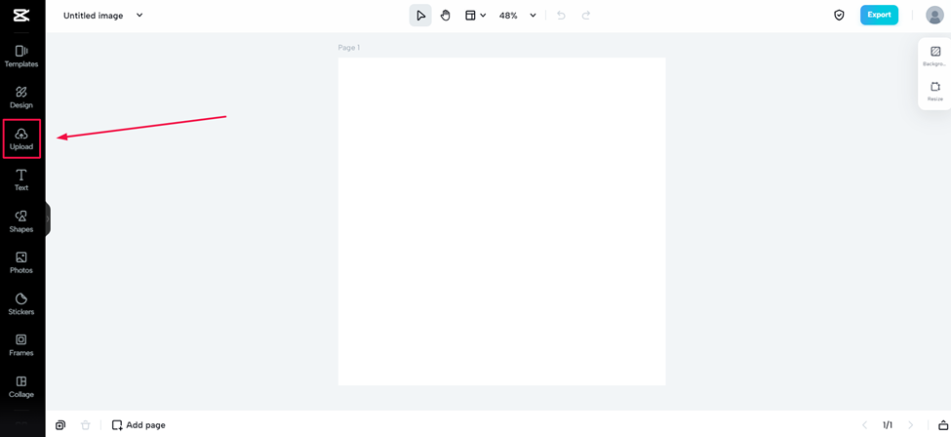Click the Untitled image title text
951x437 pixels.
[x=94, y=16]
